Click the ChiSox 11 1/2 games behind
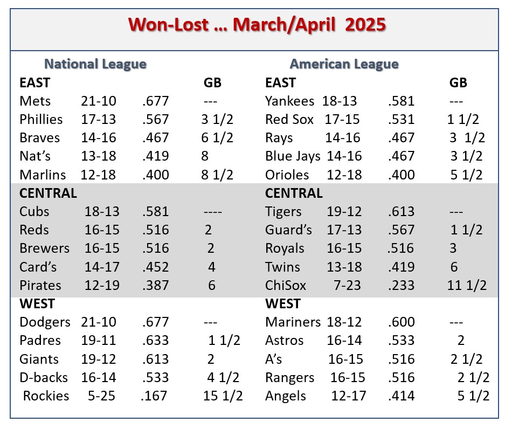The height and width of the screenshot is (429, 512). (467, 285)
